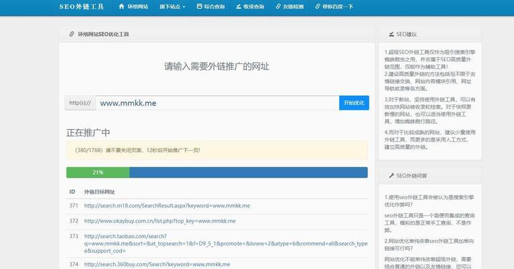Click the 外链目标网址 column header

coord(100,192)
